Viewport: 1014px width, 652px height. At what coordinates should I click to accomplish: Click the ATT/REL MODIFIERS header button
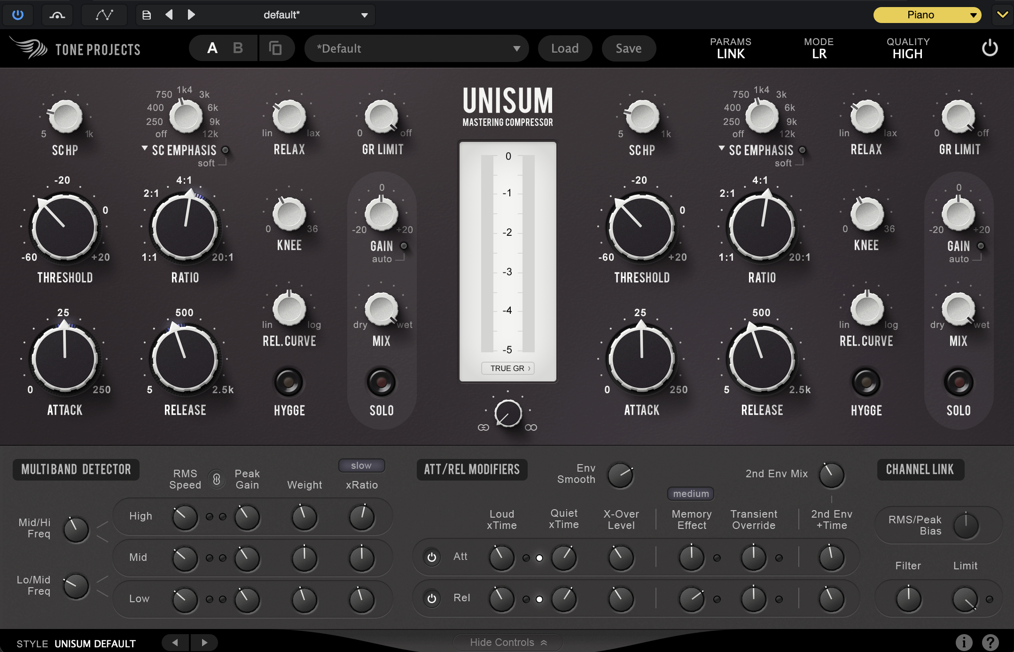pyautogui.click(x=472, y=469)
